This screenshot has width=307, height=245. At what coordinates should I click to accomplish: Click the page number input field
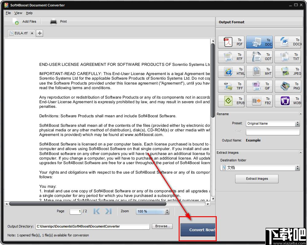point(76,211)
